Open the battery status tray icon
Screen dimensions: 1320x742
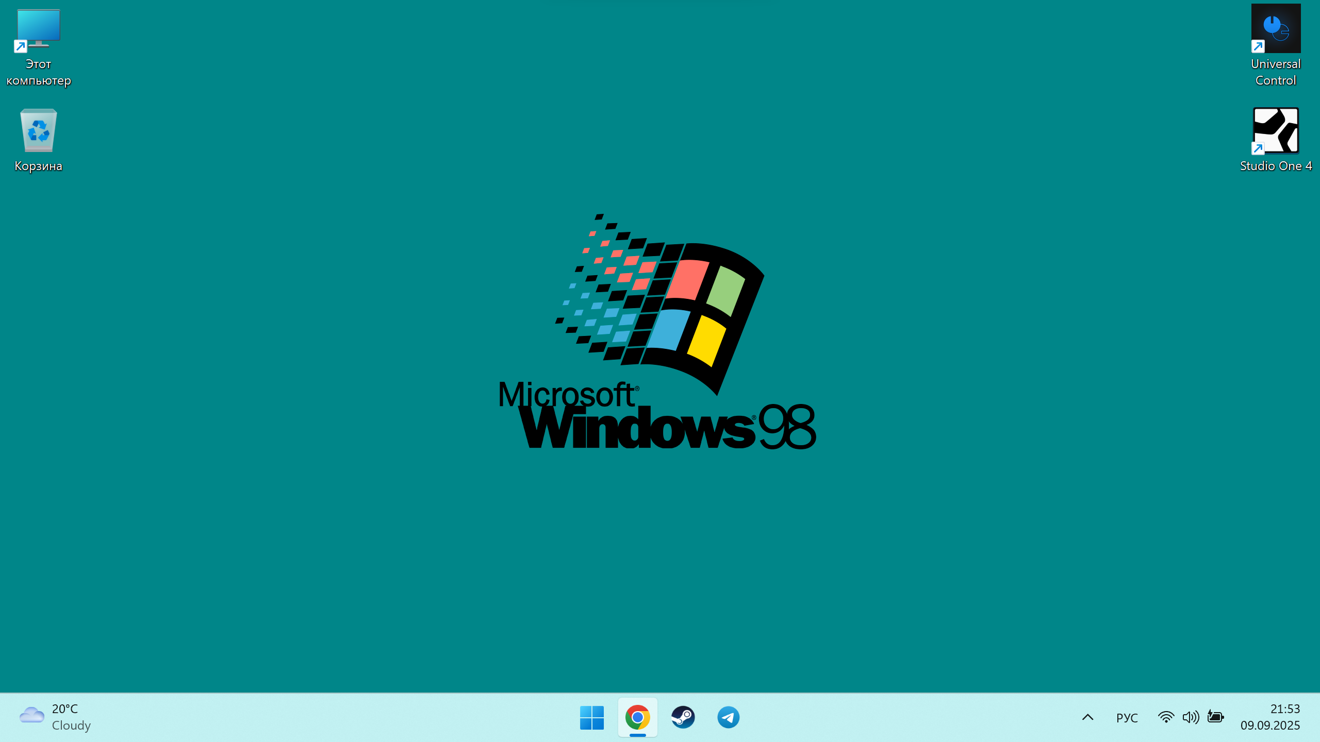1216,717
